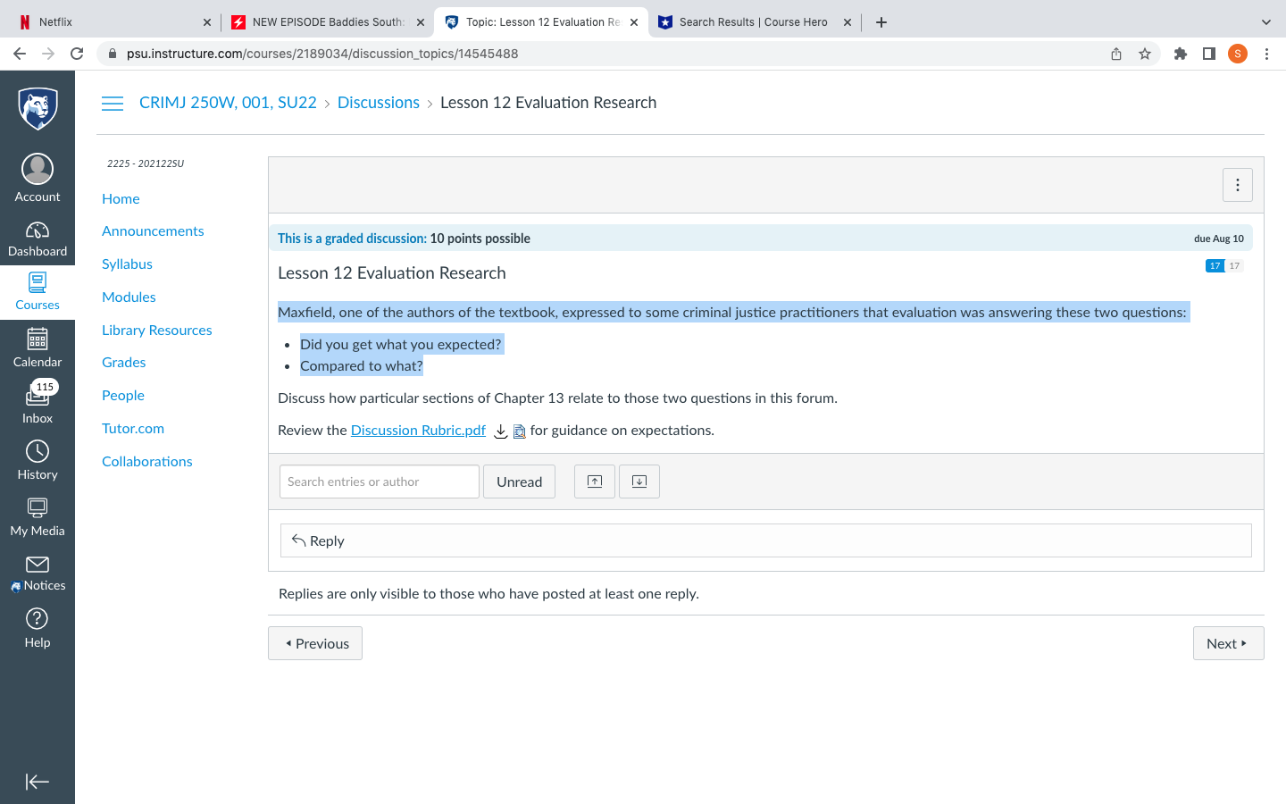This screenshot has width=1286, height=804.
Task: Toggle course navigation hamburger menu
Action: click(113, 104)
